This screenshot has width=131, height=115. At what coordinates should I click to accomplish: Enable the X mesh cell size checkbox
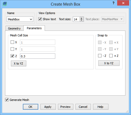click(x=12, y=42)
